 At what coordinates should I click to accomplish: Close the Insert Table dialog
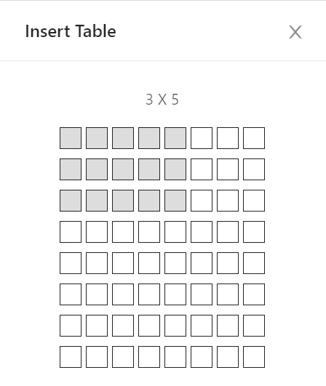pos(295,32)
